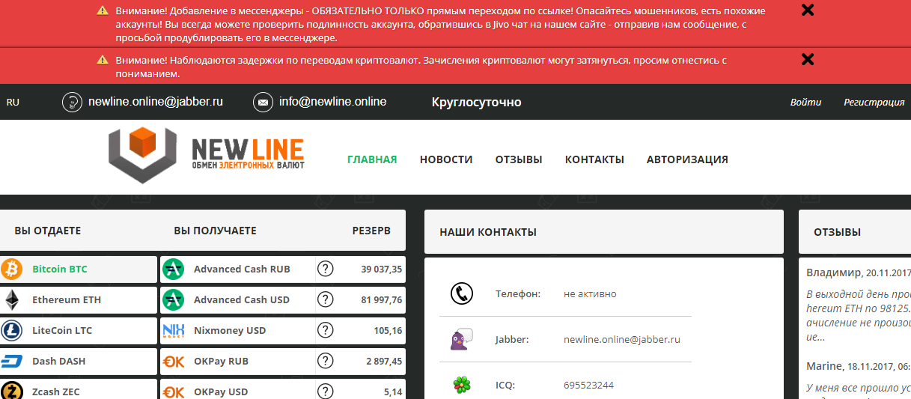Screen dimensions: 911x399
Task: Click reserve value 105,16
Action: pyautogui.click(x=387, y=331)
